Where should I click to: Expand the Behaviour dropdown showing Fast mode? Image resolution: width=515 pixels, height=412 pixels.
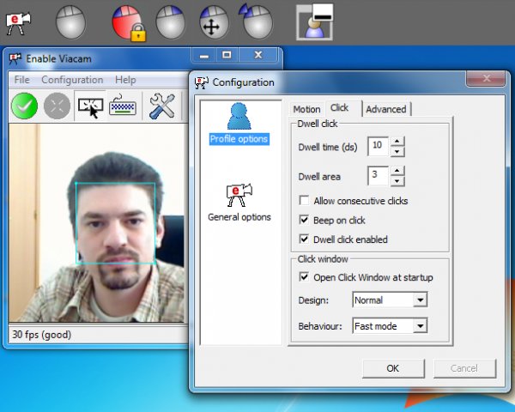point(390,326)
